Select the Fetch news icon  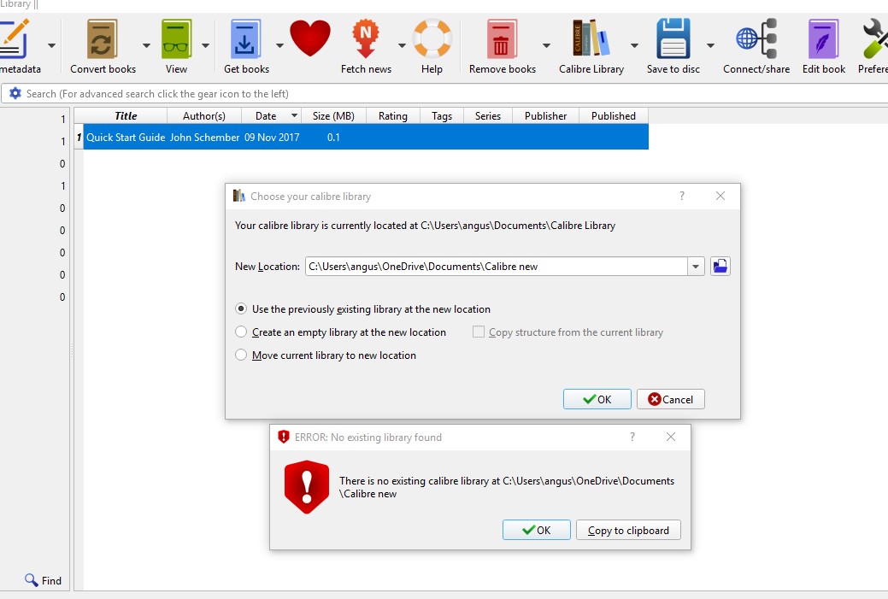click(366, 38)
